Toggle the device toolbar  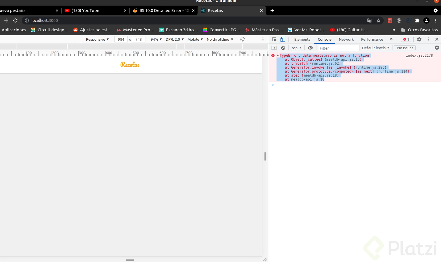[x=283, y=39]
